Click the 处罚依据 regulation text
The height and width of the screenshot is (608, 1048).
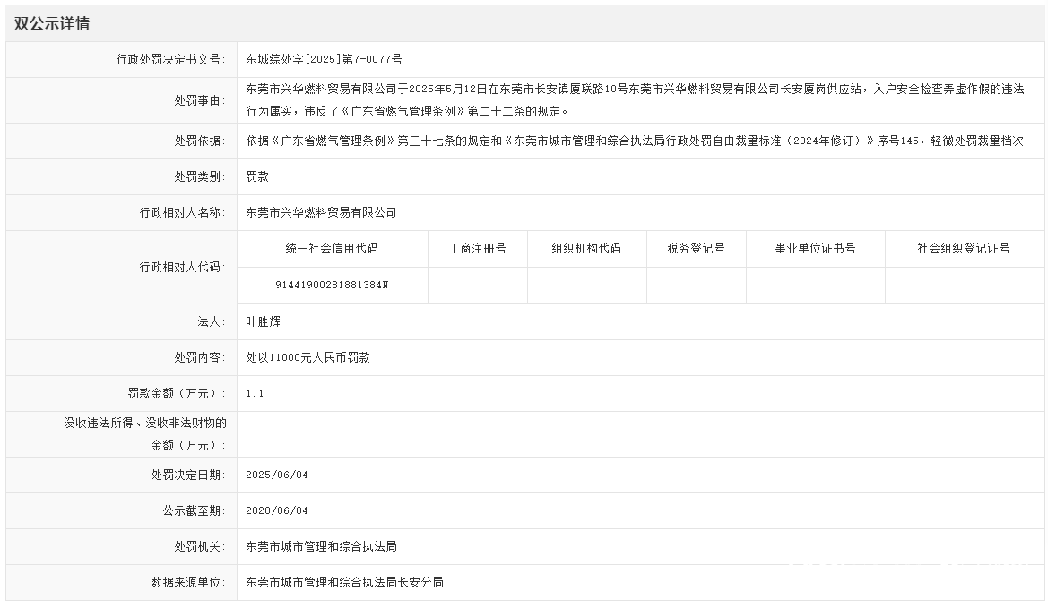coord(635,141)
